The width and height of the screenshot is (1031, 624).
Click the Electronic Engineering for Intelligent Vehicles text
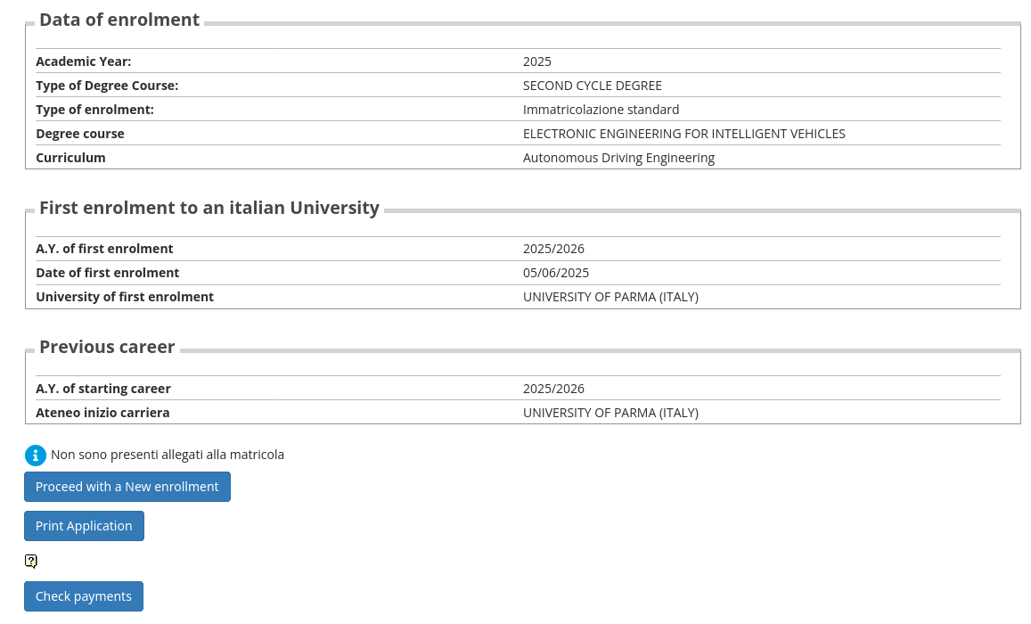(683, 134)
